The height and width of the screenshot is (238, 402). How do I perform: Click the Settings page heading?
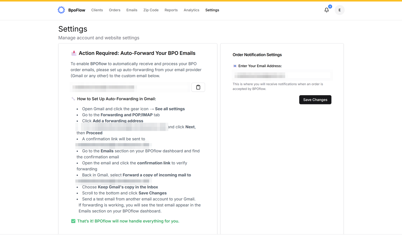point(73,29)
